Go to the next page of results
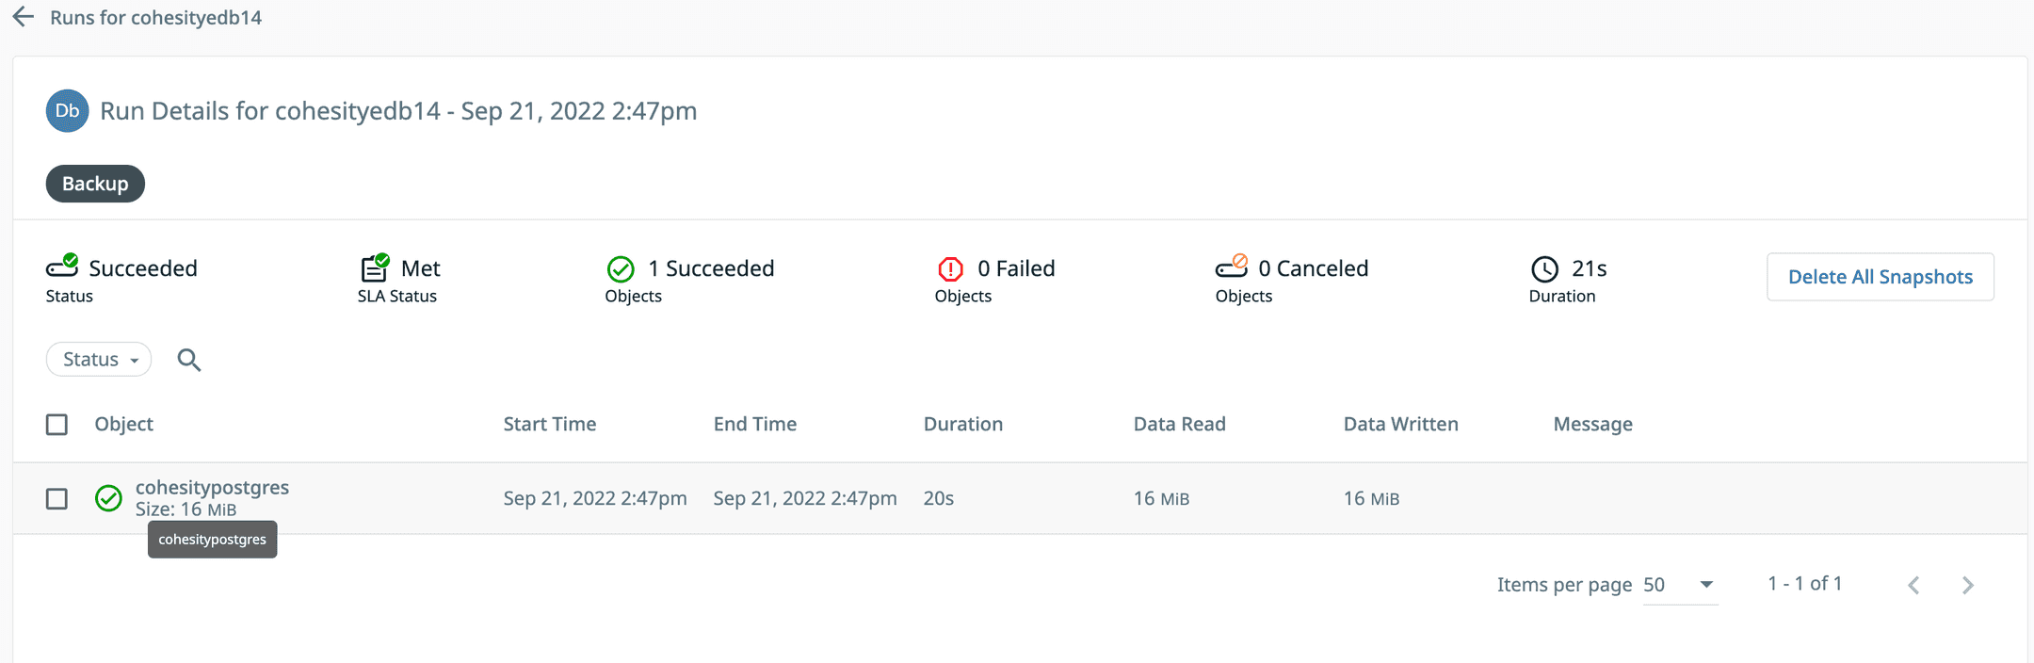Screen dimensions: 2034x663 pyautogui.click(x=1967, y=585)
